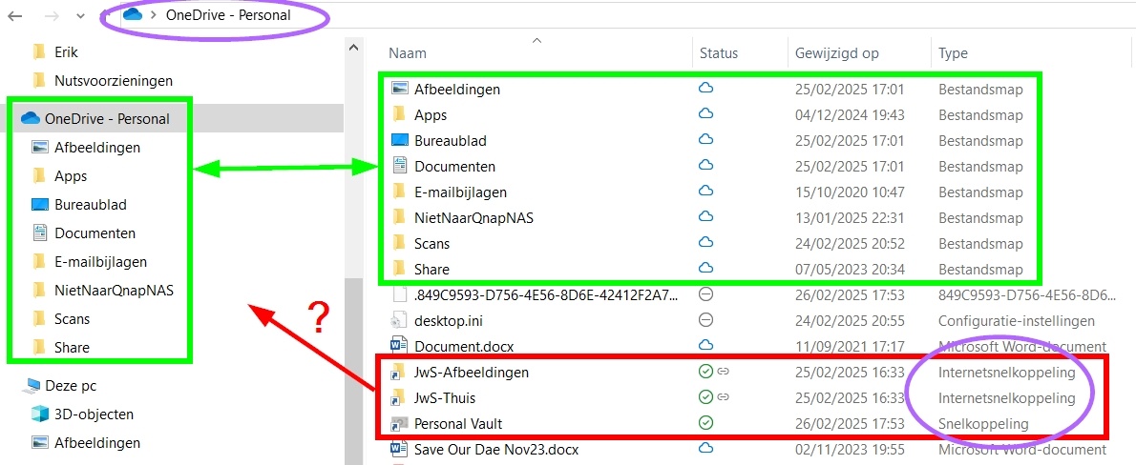
Task: Click the OneDrive - Personal breadcrumb
Action: [228, 14]
